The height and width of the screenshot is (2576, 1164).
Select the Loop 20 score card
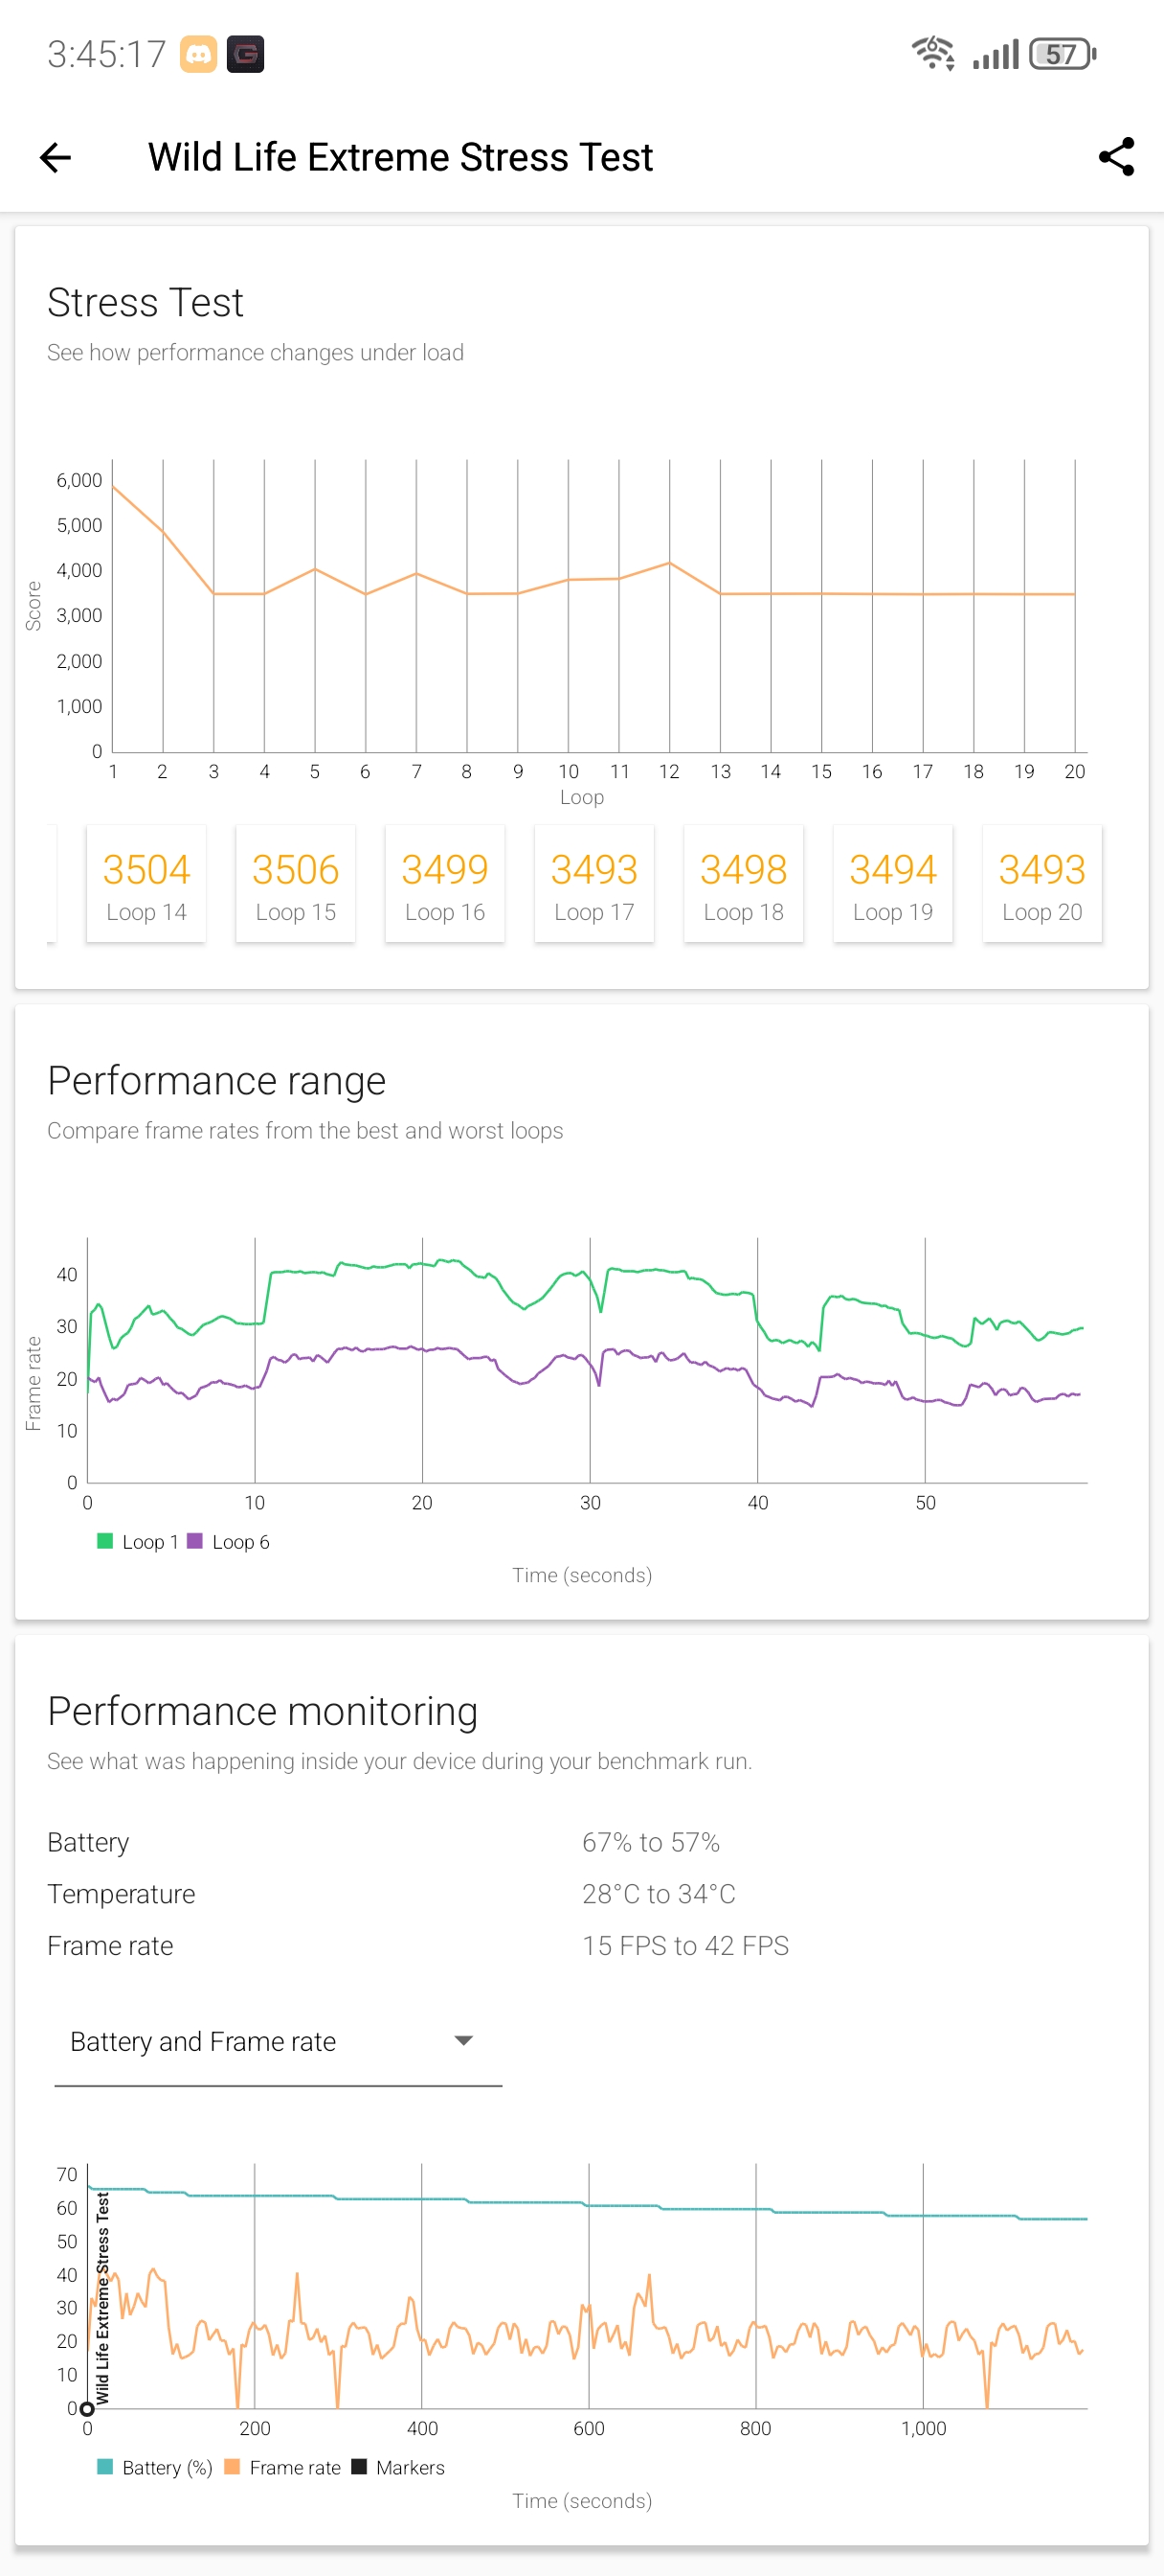coord(1041,884)
